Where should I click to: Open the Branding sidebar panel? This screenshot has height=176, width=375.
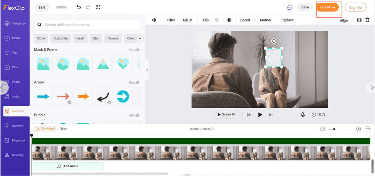[15, 155]
